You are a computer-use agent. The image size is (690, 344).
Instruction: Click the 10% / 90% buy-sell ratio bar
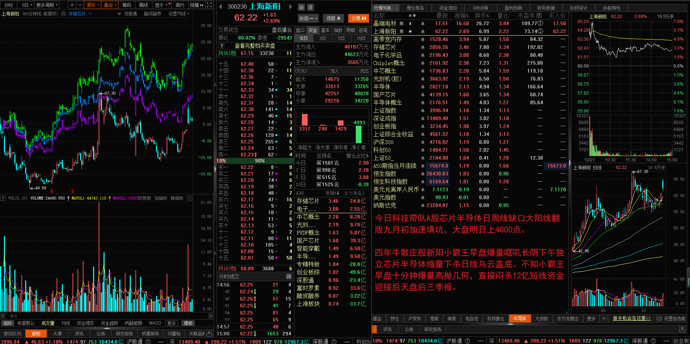(x=255, y=161)
